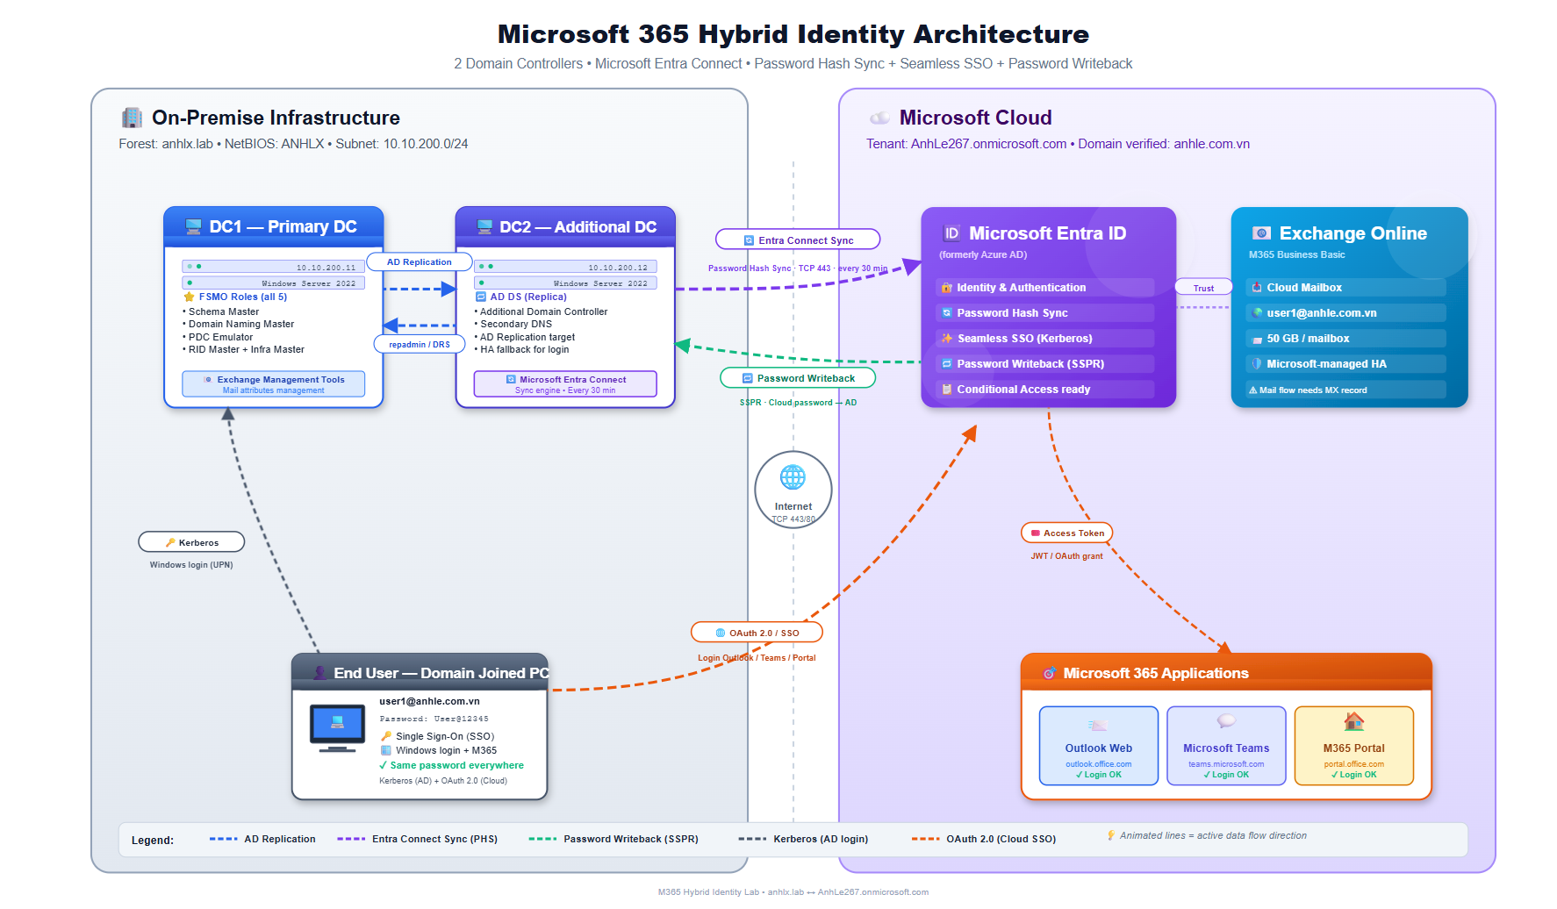
Task: Click the ID icon beside Microsoft Entra ID
Action: 951,233
